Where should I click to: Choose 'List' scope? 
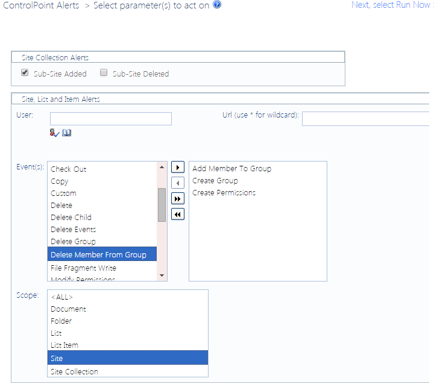pyautogui.click(x=128, y=333)
